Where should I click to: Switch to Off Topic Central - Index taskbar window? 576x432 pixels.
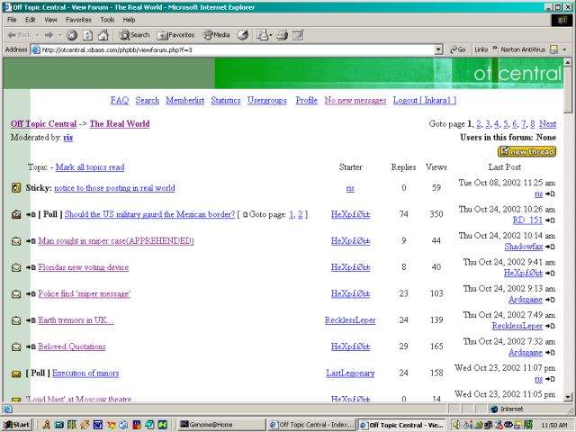click(312, 425)
